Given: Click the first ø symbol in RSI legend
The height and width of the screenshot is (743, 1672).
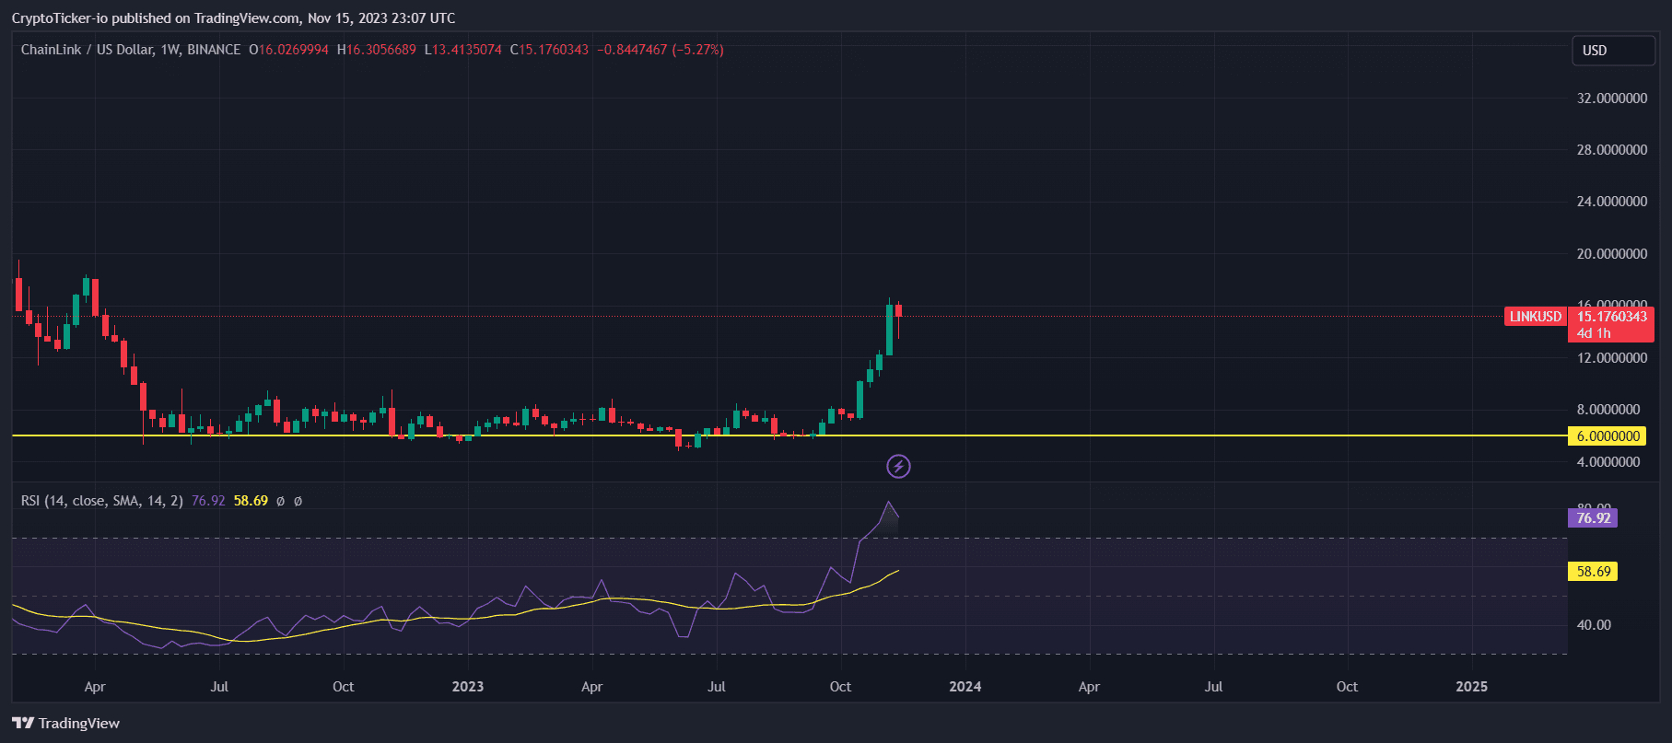Looking at the screenshot, I should (281, 501).
